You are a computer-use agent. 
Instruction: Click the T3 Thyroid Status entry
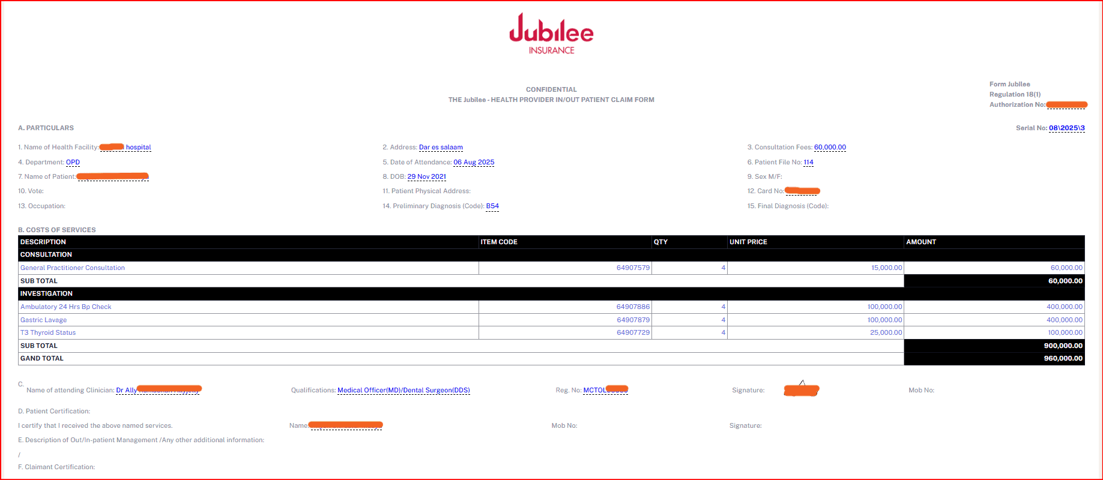click(48, 333)
